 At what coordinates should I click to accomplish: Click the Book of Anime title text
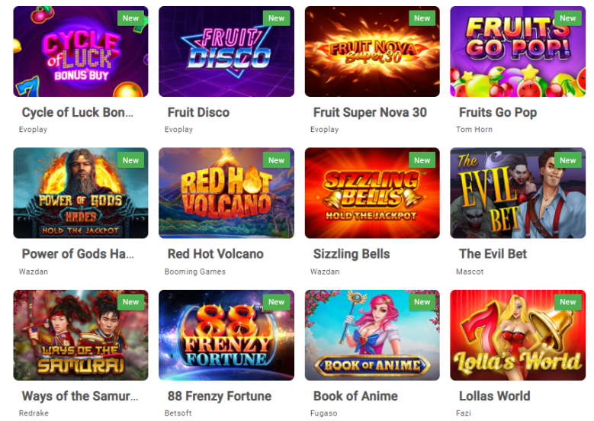[x=355, y=396]
